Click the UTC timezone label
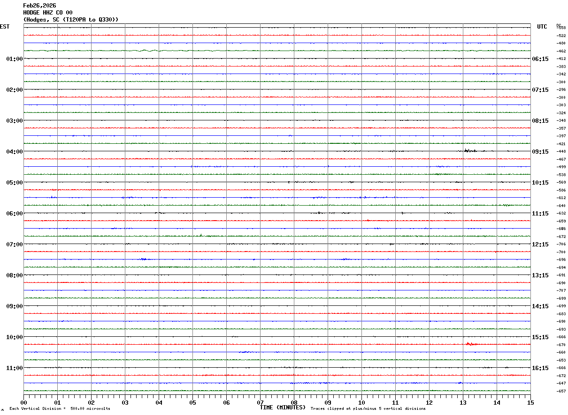The width and height of the screenshot is (568, 415). pos(542,27)
